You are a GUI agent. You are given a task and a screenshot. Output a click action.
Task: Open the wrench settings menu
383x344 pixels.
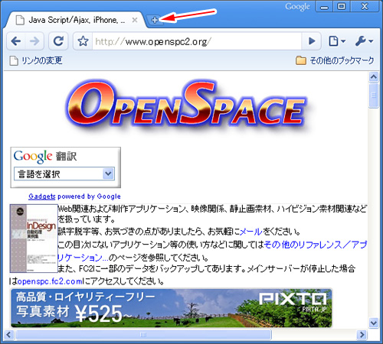(x=364, y=41)
